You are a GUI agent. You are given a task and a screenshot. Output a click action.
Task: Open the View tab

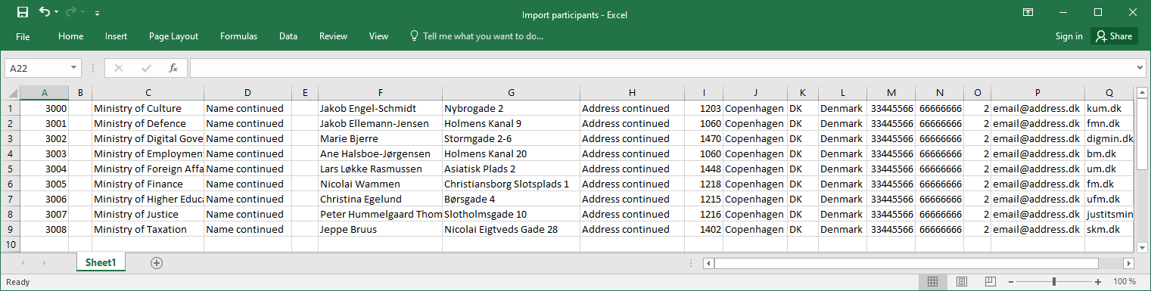[x=378, y=36]
